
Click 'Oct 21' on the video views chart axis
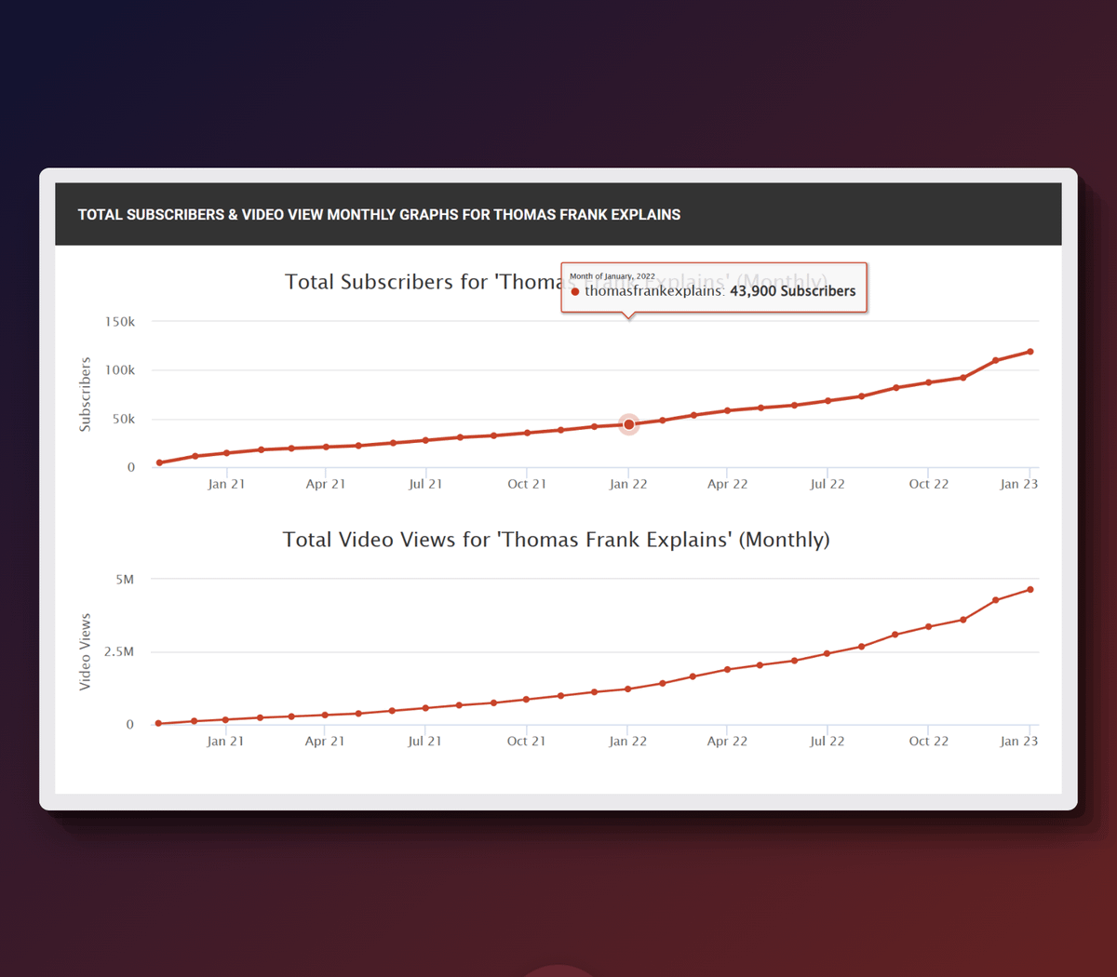(x=526, y=742)
